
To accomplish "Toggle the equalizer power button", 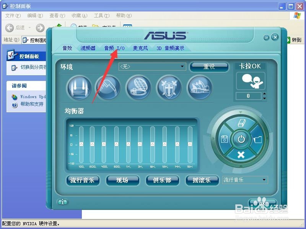I will click(x=241, y=139).
